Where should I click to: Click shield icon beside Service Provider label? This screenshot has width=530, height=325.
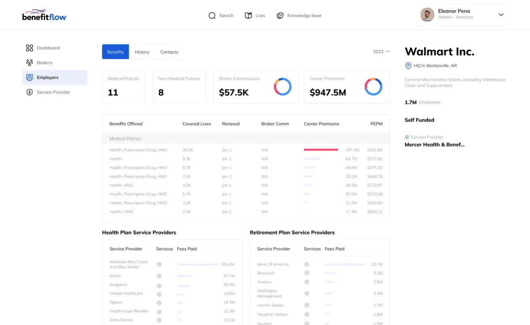pos(407,137)
